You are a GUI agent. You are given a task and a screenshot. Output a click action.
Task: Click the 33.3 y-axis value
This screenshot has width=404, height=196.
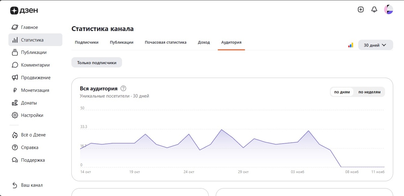pos(83,127)
